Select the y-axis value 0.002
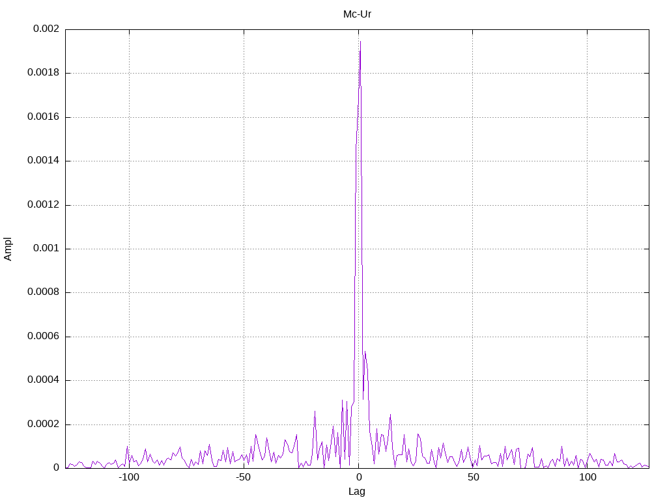Image resolution: width=667 pixels, height=500 pixels. (46, 29)
